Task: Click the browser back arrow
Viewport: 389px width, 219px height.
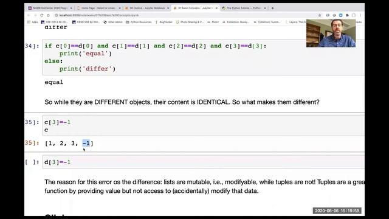Action: 29,15
